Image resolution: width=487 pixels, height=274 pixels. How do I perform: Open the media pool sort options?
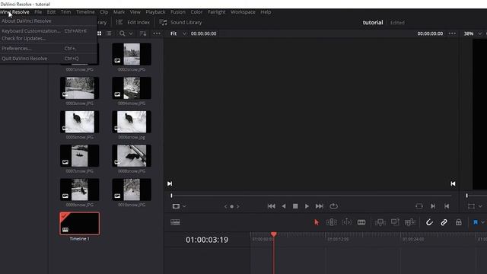143,33
